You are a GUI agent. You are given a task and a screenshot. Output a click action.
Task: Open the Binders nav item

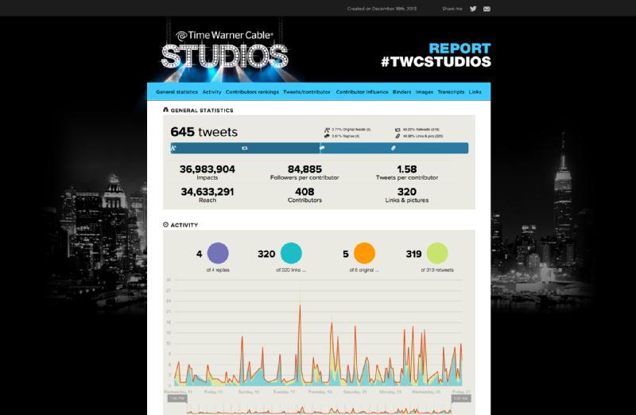tap(402, 92)
